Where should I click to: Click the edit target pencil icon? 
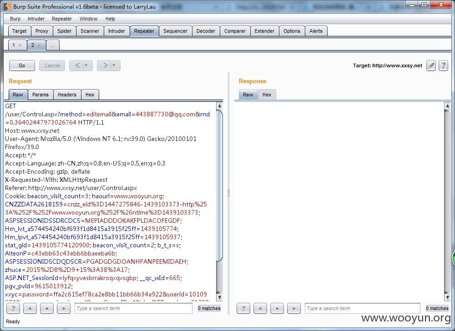coord(431,65)
